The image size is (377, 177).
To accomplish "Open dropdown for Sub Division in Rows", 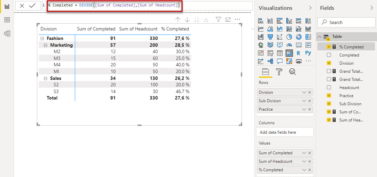I will click(304, 101).
